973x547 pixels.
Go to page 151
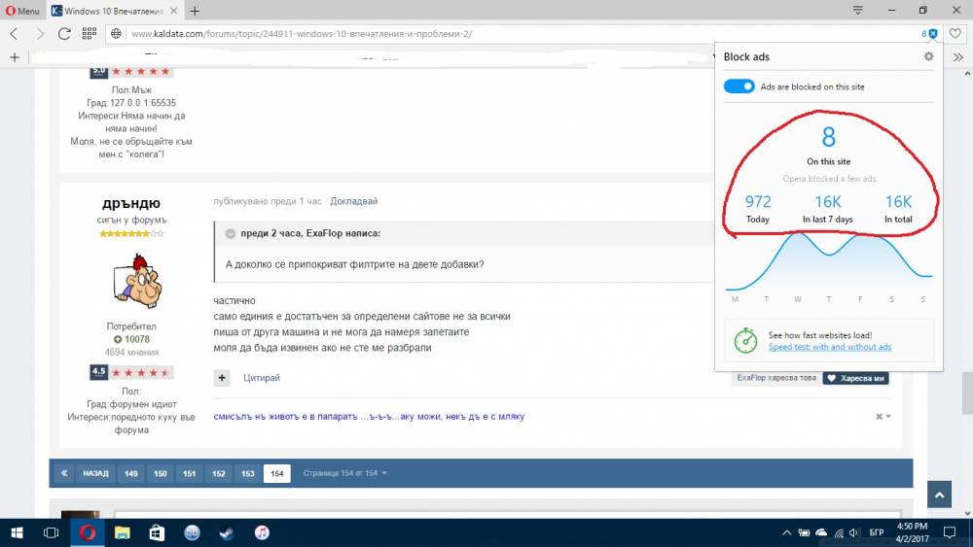[x=190, y=472]
